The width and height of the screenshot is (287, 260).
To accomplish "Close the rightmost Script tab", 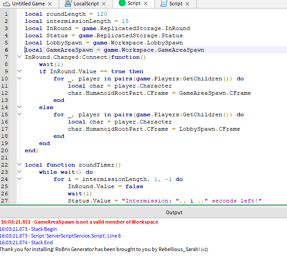I will tap(187, 4).
